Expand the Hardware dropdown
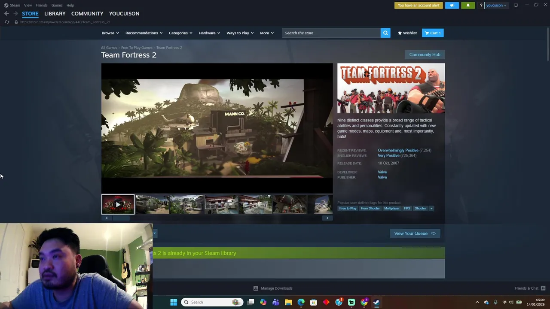The image size is (550, 309). click(x=209, y=33)
